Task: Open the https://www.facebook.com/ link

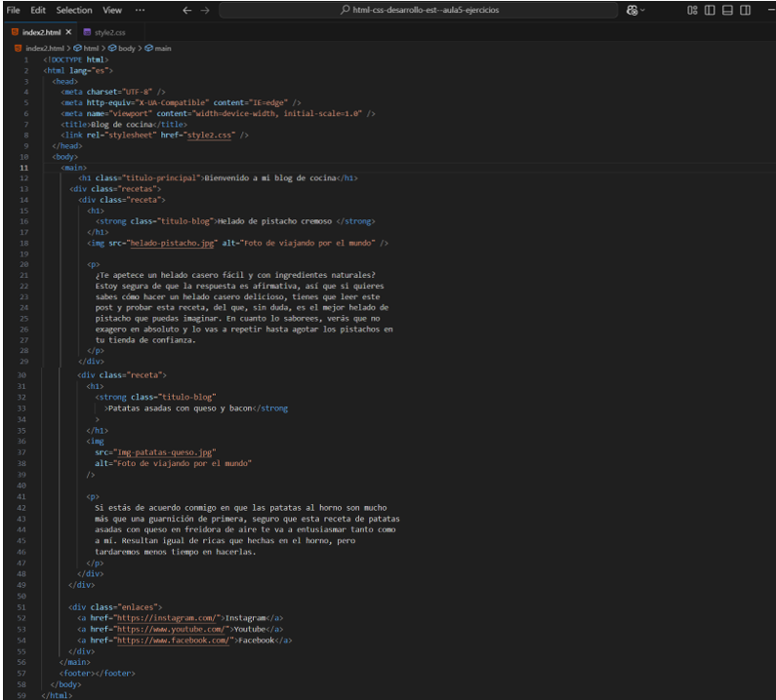Action: [175, 641]
